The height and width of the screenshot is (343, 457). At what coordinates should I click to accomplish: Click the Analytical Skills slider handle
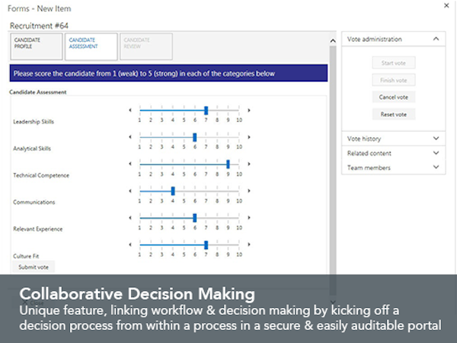[x=195, y=137]
